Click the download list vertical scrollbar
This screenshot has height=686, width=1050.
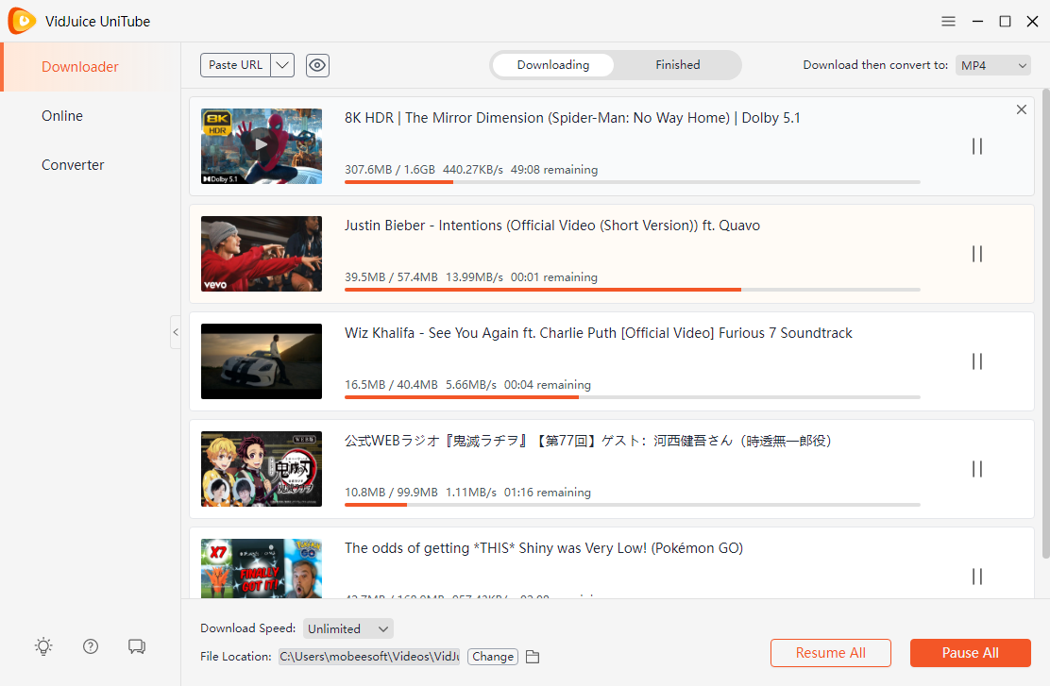point(1046,324)
